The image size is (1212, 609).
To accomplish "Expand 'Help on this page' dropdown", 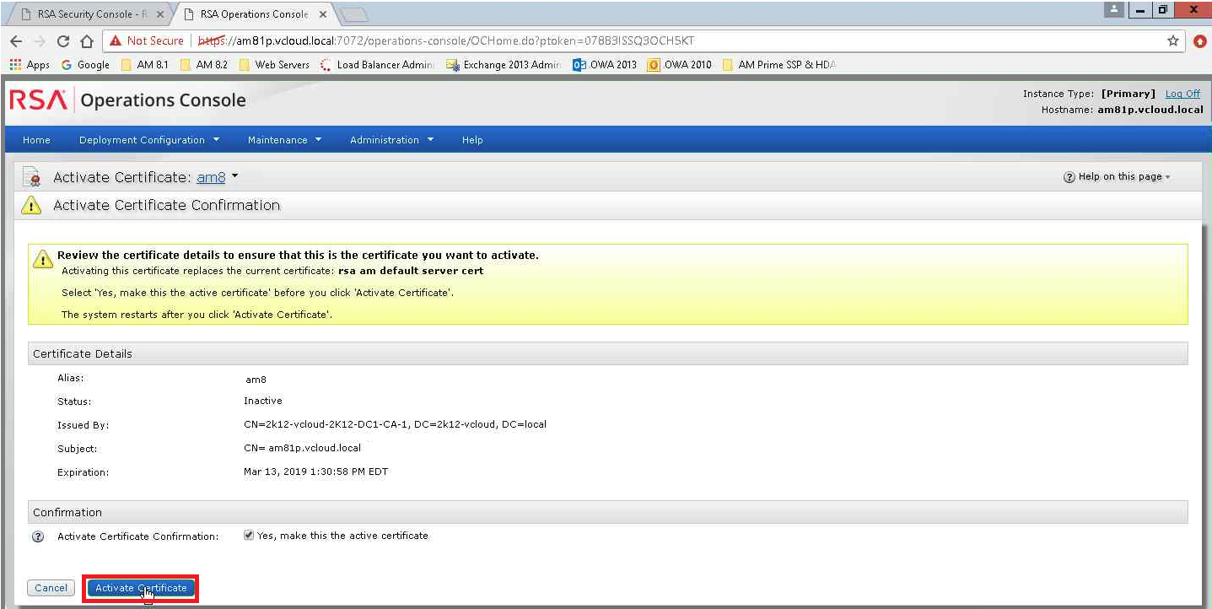I will tap(1118, 177).
